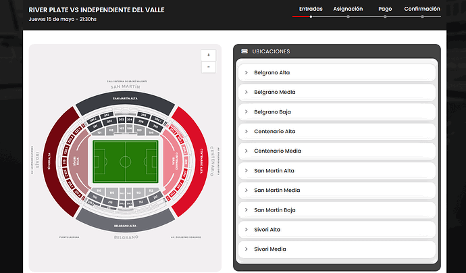Click the ticket icon beside Ubicaciones
Viewport: 466px width, 273px height.
[244, 51]
